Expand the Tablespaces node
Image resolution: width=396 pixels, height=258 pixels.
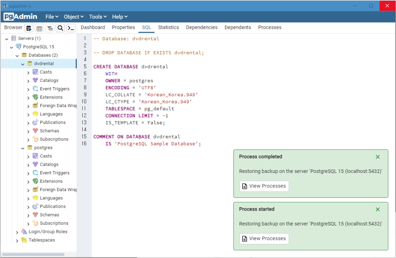pyautogui.click(x=17, y=240)
